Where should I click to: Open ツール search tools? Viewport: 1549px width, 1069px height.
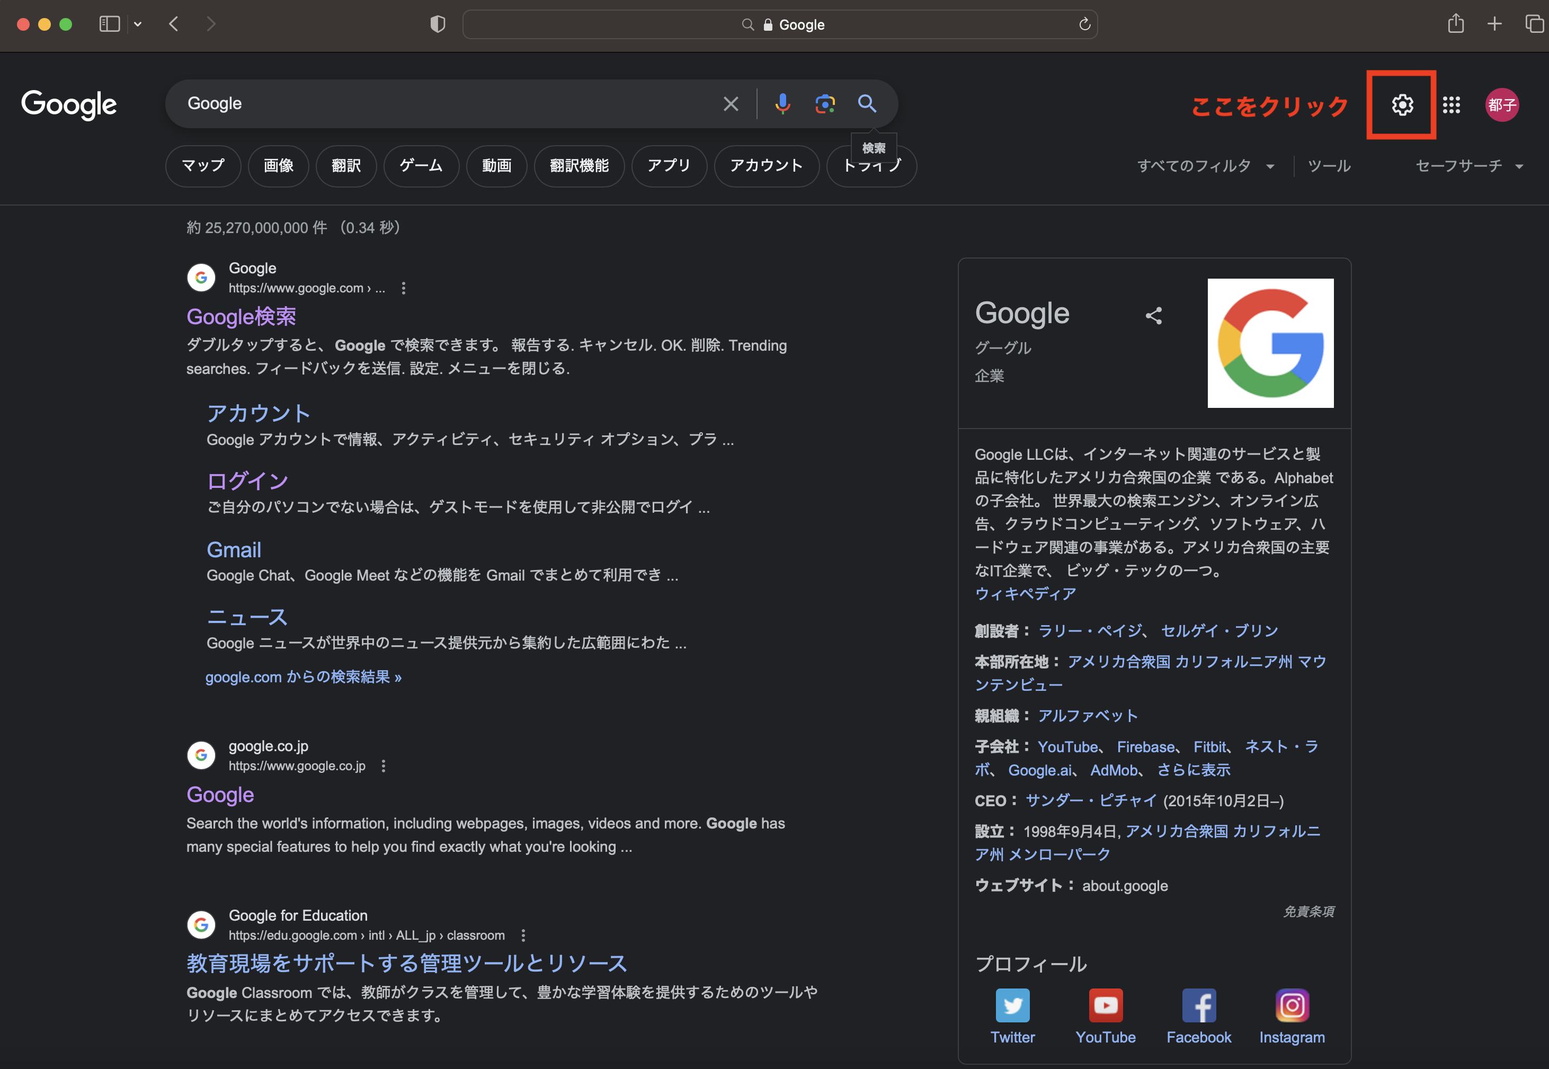click(1329, 165)
